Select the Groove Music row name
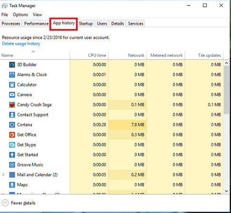This screenshot has height=213, width=231. pos(30,165)
